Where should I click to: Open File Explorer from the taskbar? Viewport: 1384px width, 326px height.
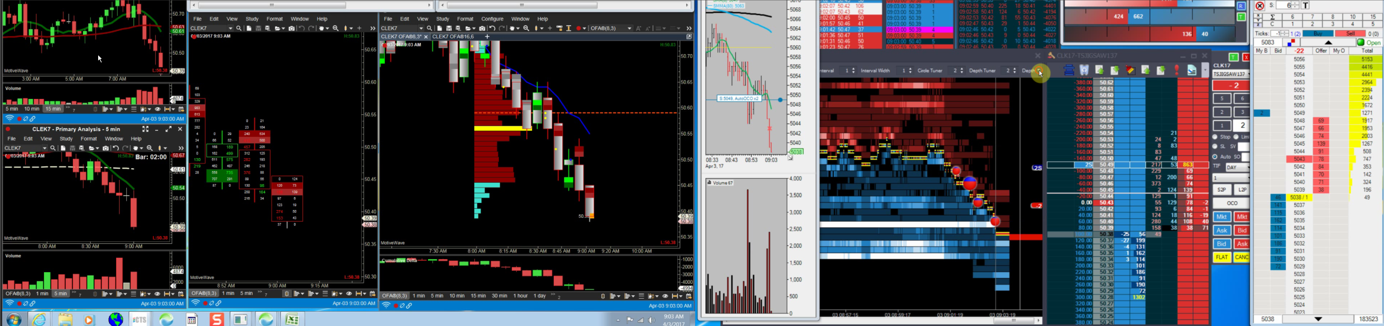tap(65, 319)
